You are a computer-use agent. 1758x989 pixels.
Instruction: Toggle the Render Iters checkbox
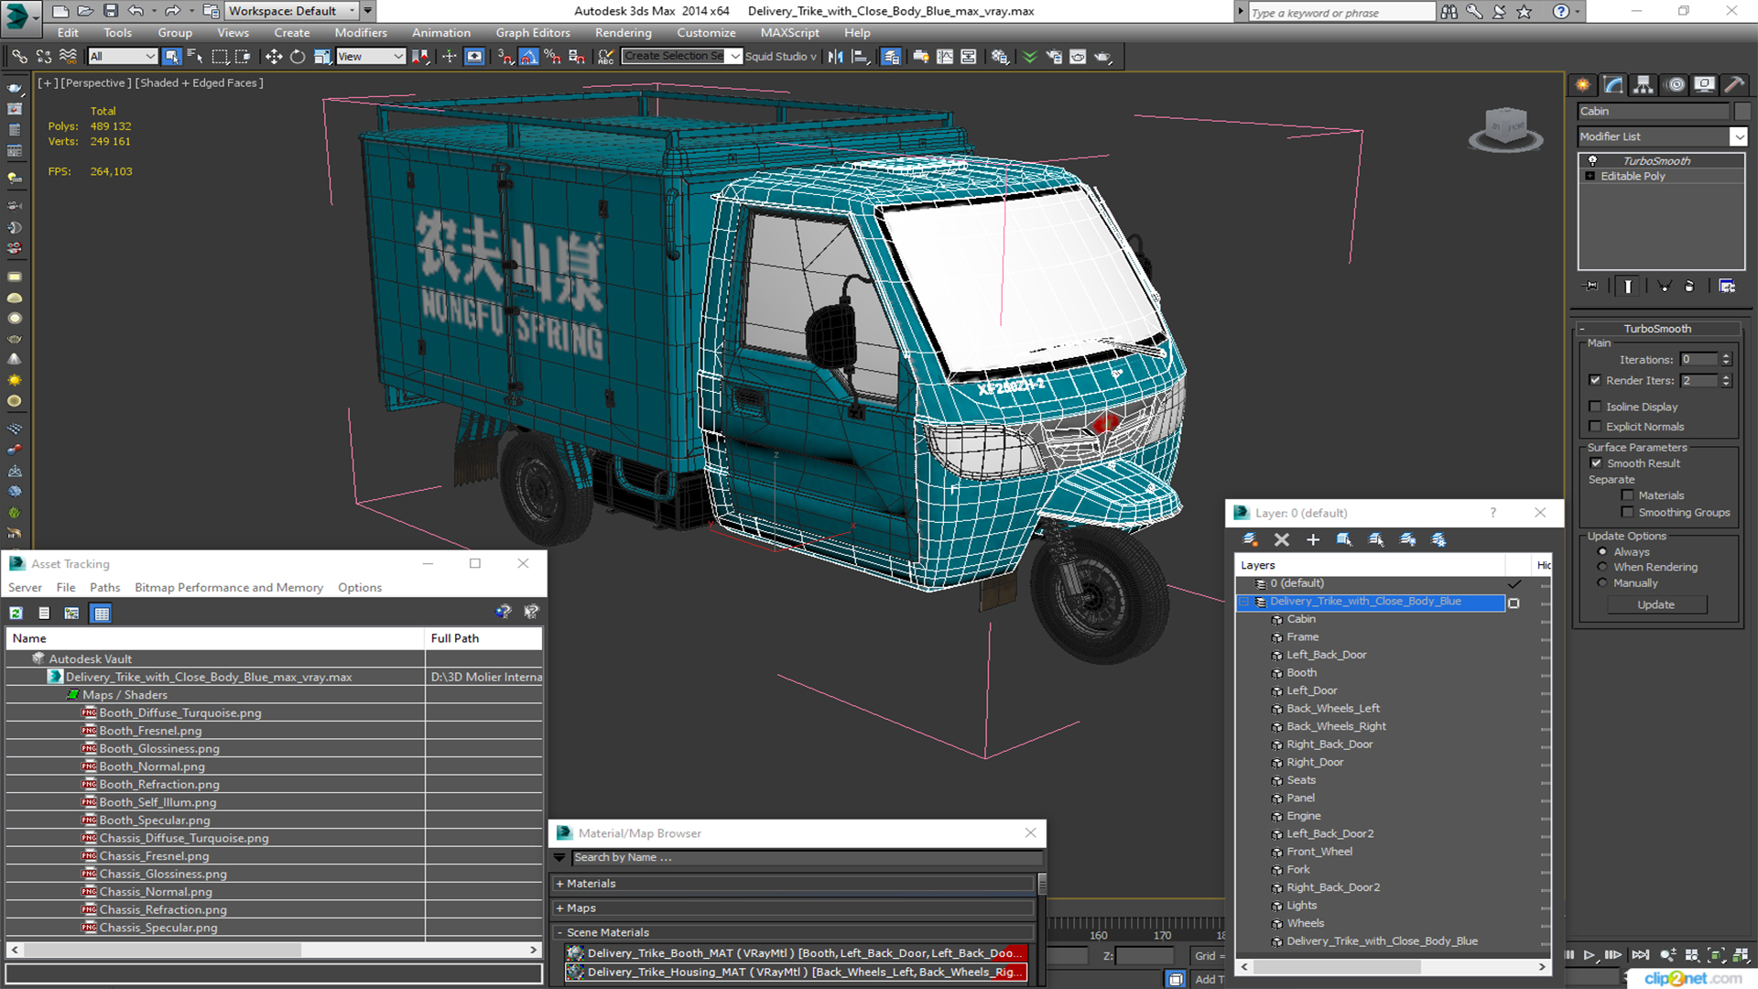pyautogui.click(x=1595, y=380)
